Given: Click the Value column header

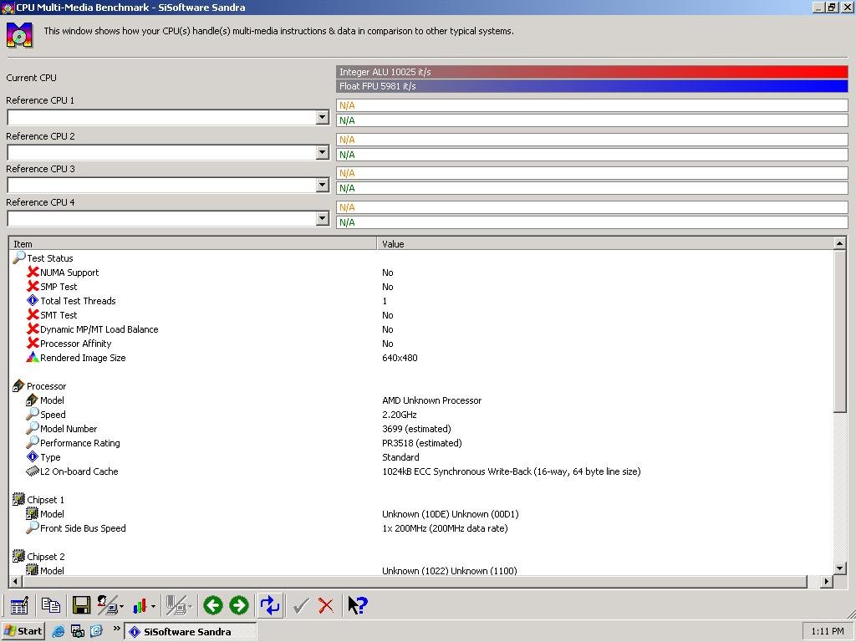Looking at the screenshot, I should pyautogui.click(x=605, y=243).
